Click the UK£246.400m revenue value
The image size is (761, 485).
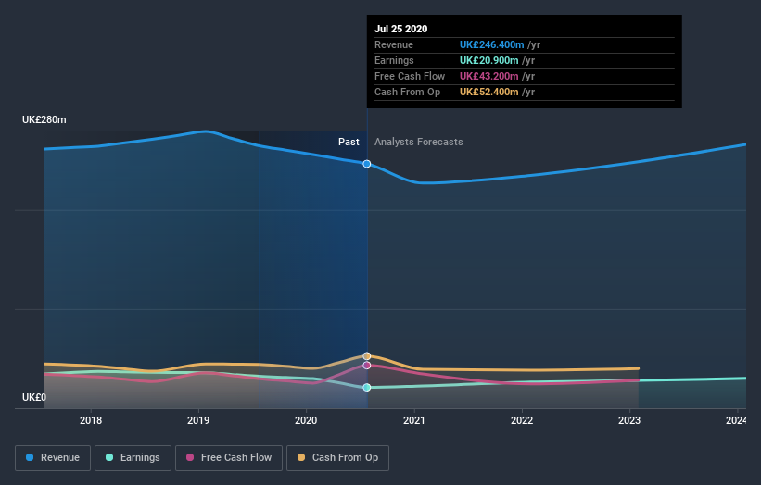[x=491, y=44]
